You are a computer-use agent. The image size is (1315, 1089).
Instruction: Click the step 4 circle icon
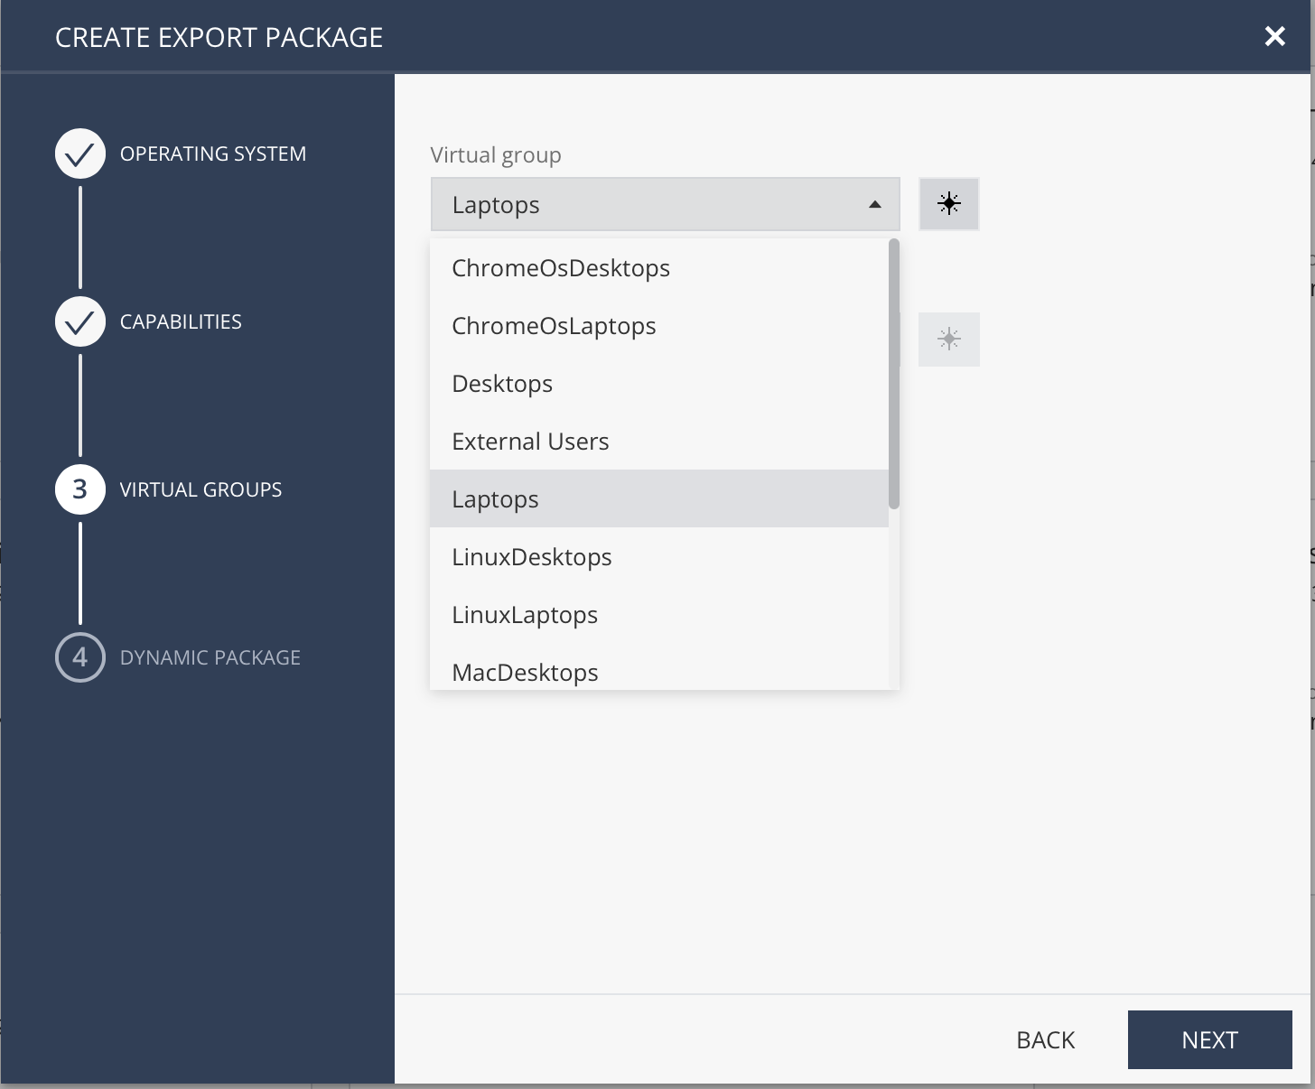coord(80,657)
